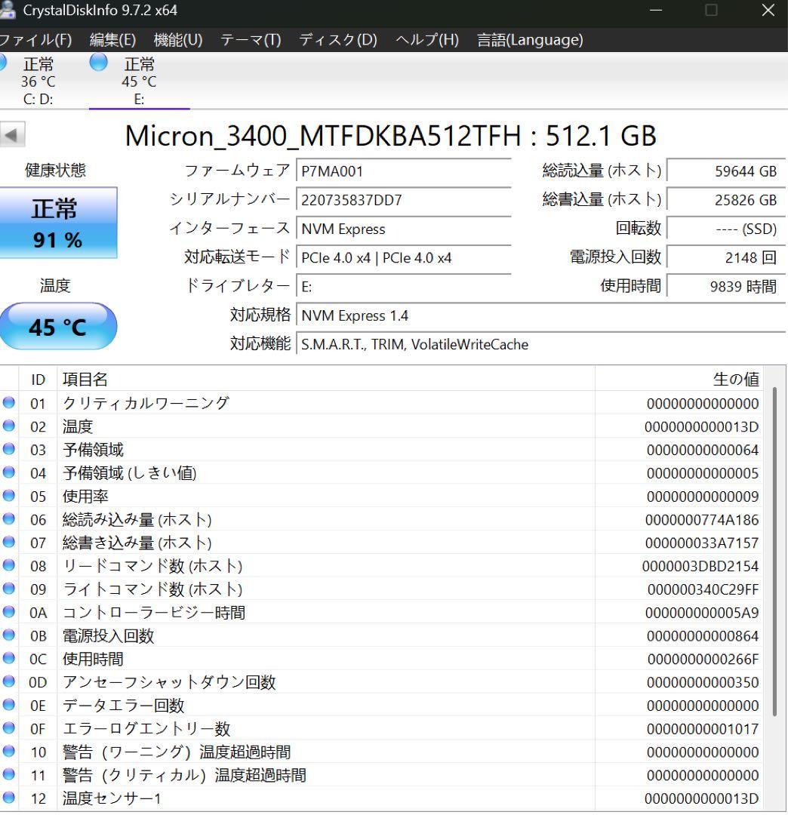
Task: Click the 項目名 column header
Action: tap(325, 380)
